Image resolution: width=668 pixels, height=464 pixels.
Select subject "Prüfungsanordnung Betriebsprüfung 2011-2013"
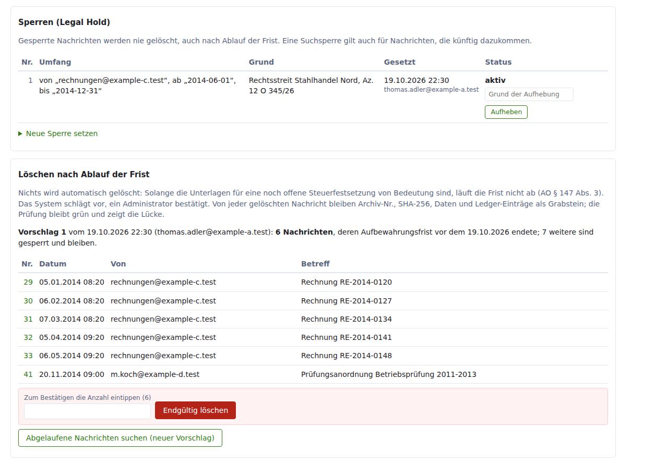click(389, 374)
